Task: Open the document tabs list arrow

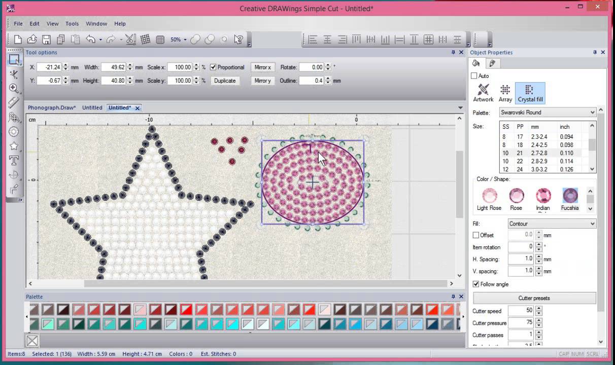Action: coord(460,107)
